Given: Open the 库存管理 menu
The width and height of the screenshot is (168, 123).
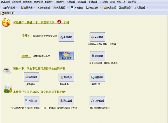Looking at the screenshot, I should 38,2.
